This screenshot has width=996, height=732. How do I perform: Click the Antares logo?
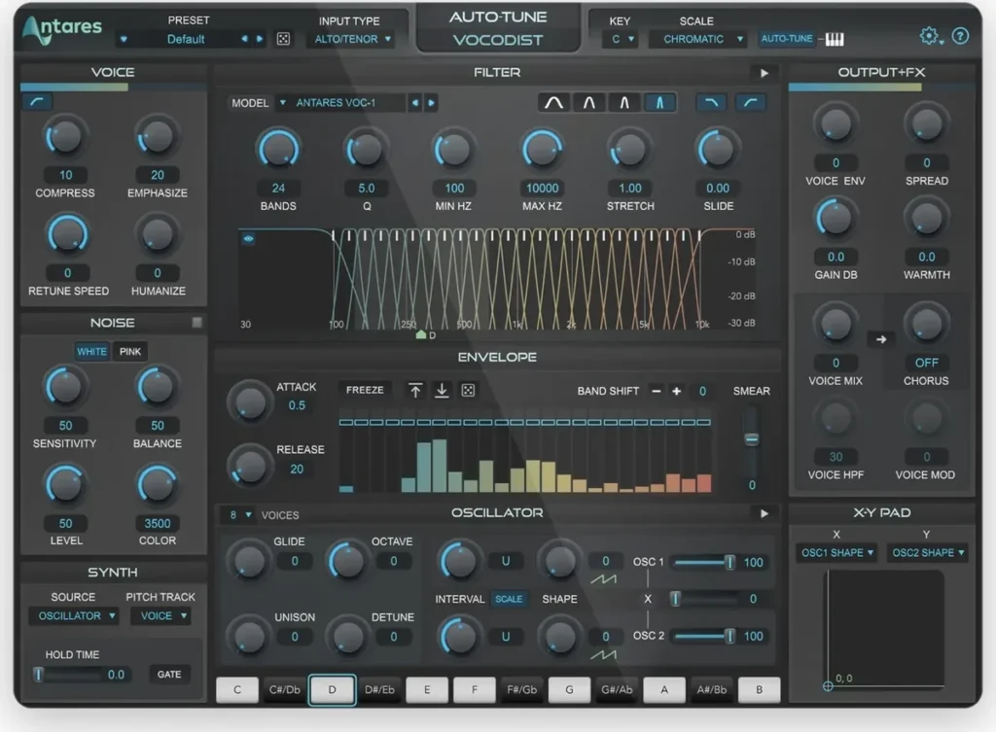[62, 29]
